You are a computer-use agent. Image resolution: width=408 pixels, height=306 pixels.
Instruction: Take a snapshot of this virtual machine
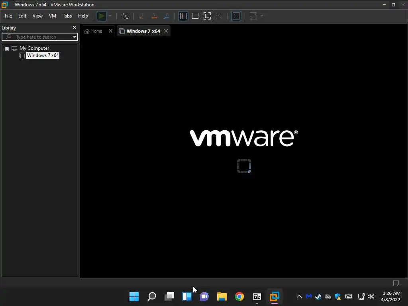(141, 16)
